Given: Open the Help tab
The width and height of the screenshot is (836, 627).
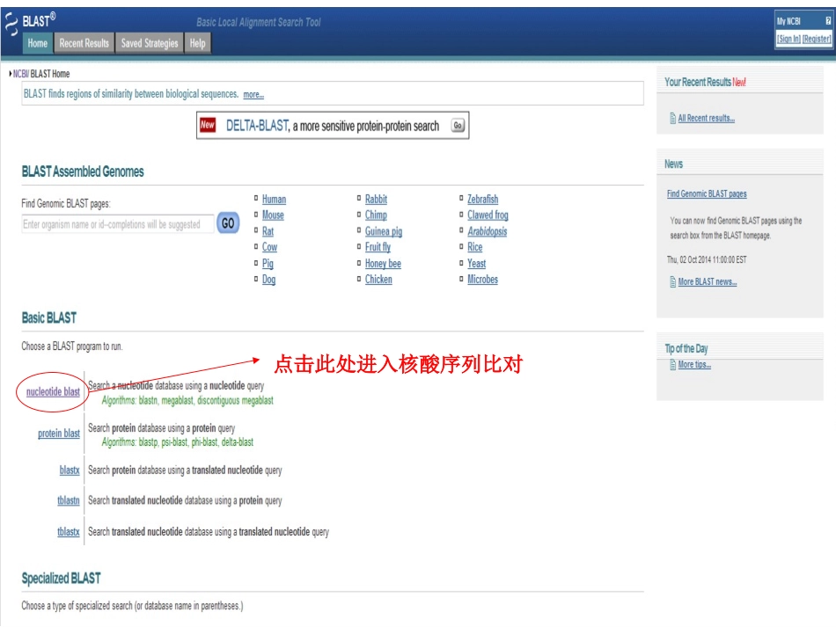Looking at the screenshot, I should point(197,43).
